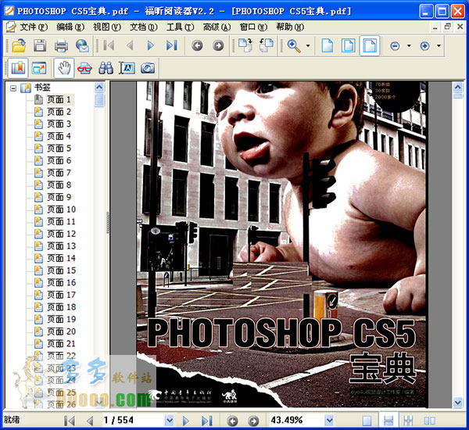Viewport: 469px width, 430px height.
Task: Go to first page in status bar
Action: tap(70, 421)
